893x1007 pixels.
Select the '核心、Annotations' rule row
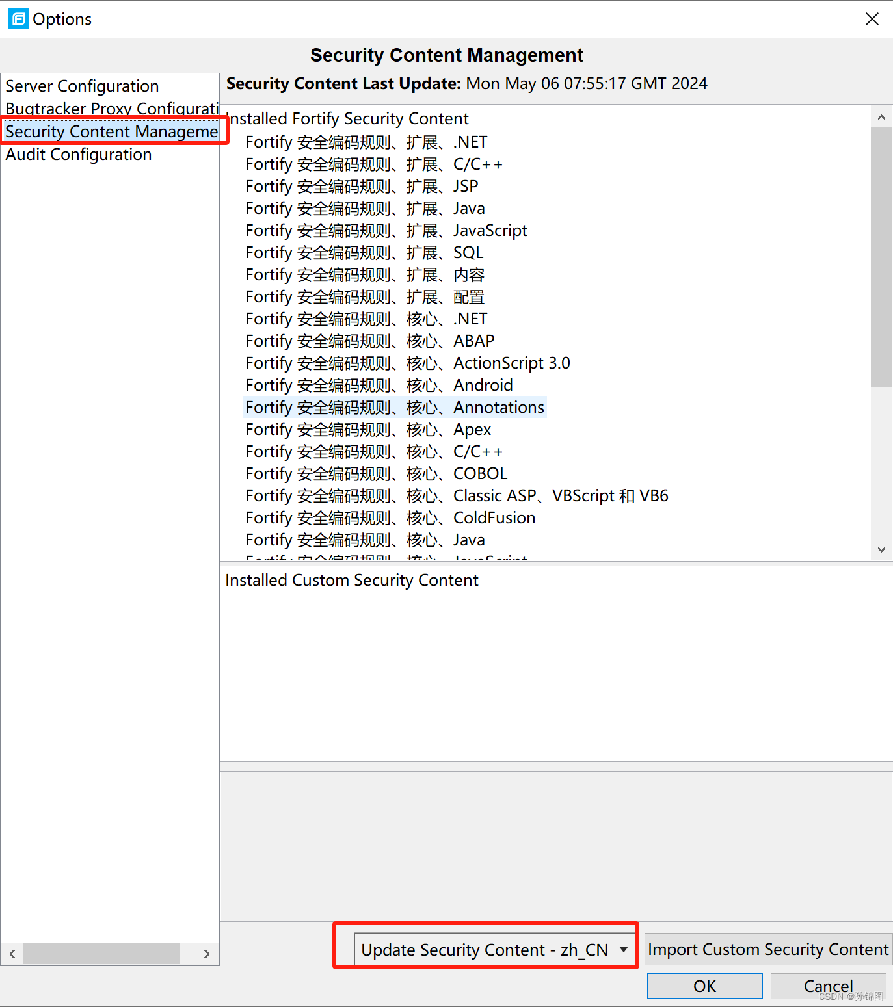(x=395, y=407)
